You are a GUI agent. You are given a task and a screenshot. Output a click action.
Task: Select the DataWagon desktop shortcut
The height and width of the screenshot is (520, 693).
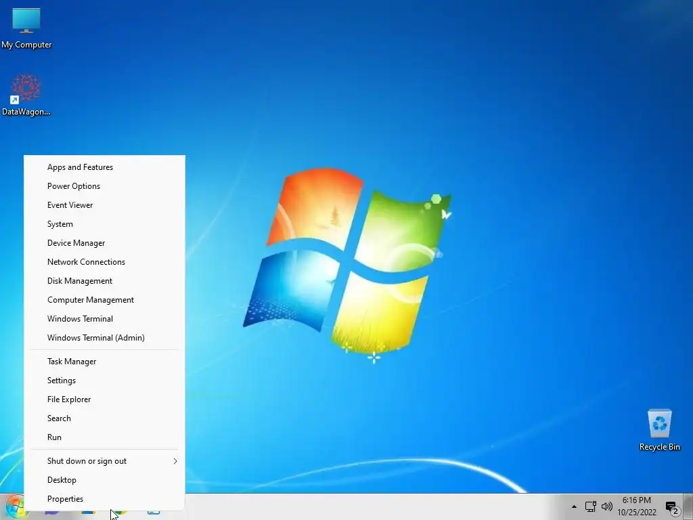pos(26,95)
